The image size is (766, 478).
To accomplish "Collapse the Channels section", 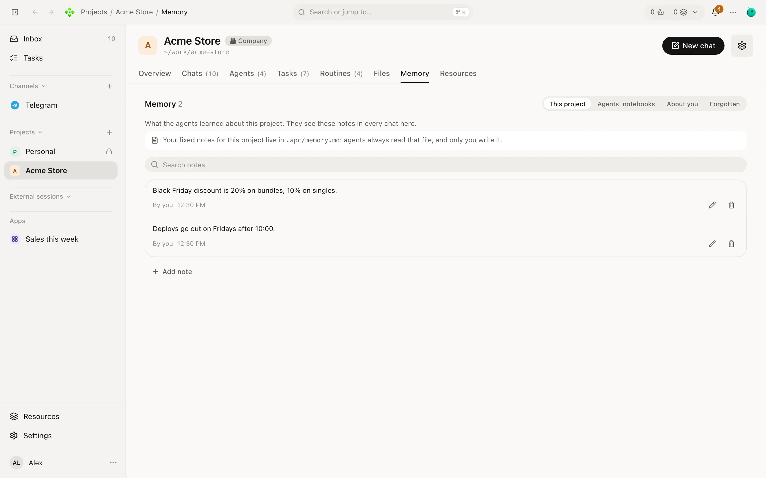I will pyautogui.click(x=28, y=86).
